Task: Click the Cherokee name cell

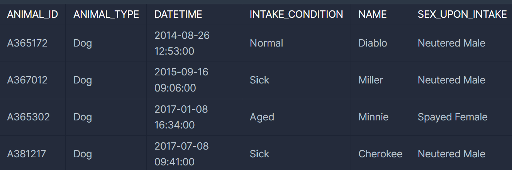Action: point(380,154)
